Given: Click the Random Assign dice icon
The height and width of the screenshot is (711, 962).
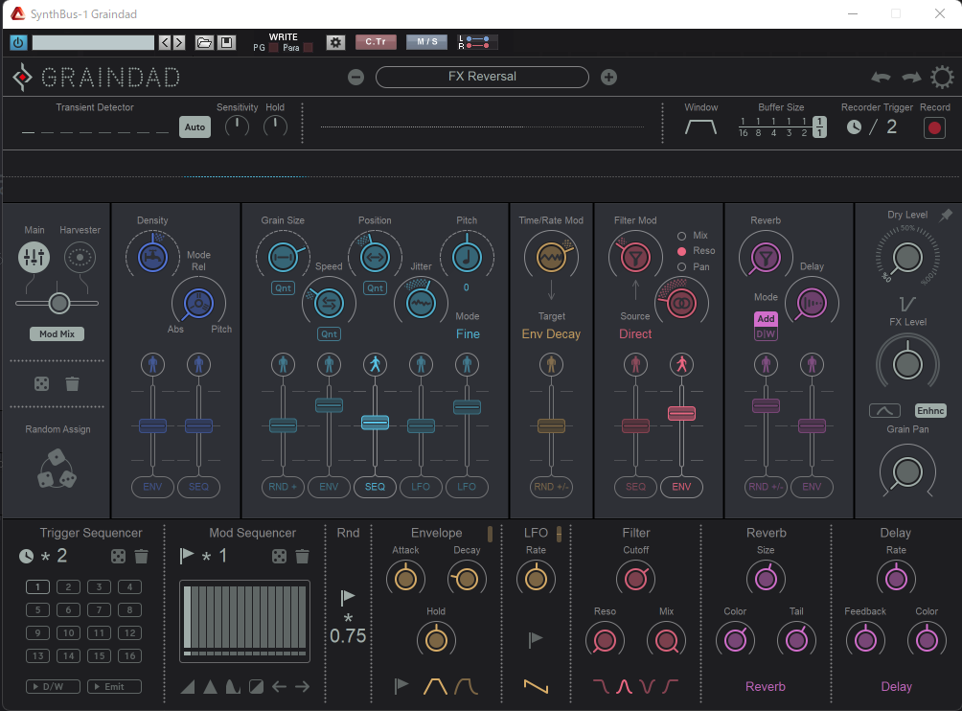Looking at the screenshot, I should 57,469.
